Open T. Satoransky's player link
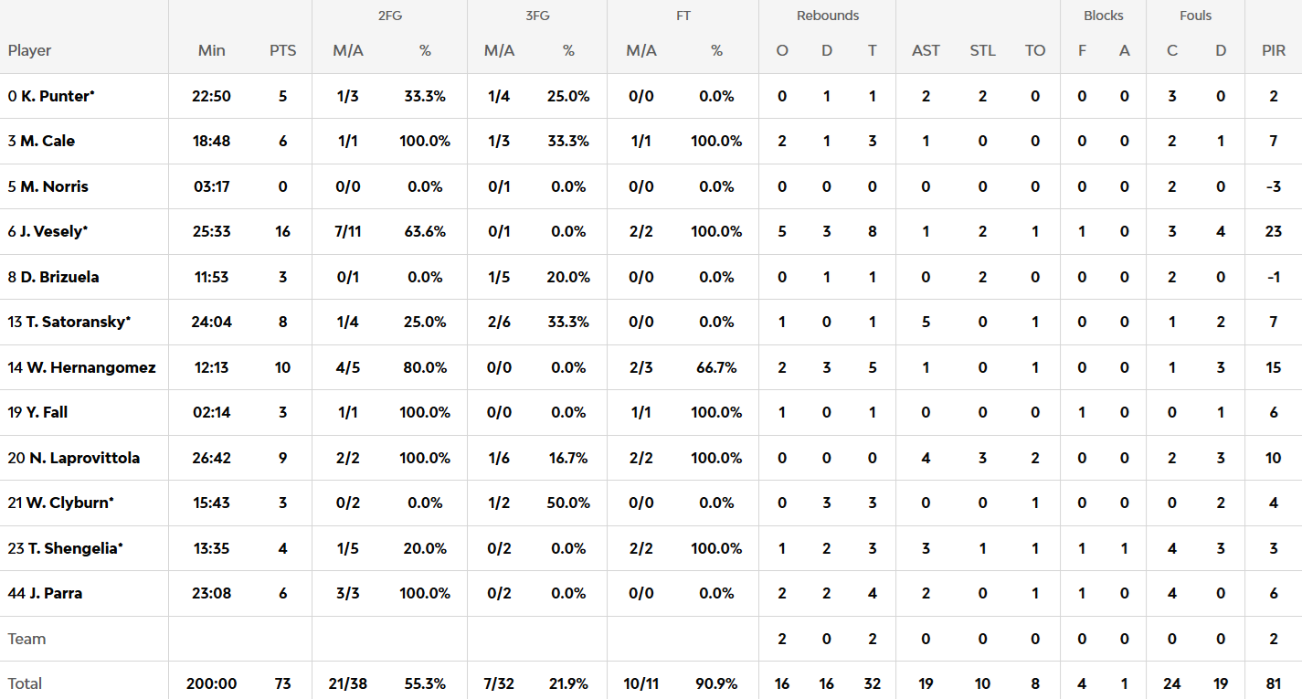Screen dimensions: 1302x699 [75, 322]
